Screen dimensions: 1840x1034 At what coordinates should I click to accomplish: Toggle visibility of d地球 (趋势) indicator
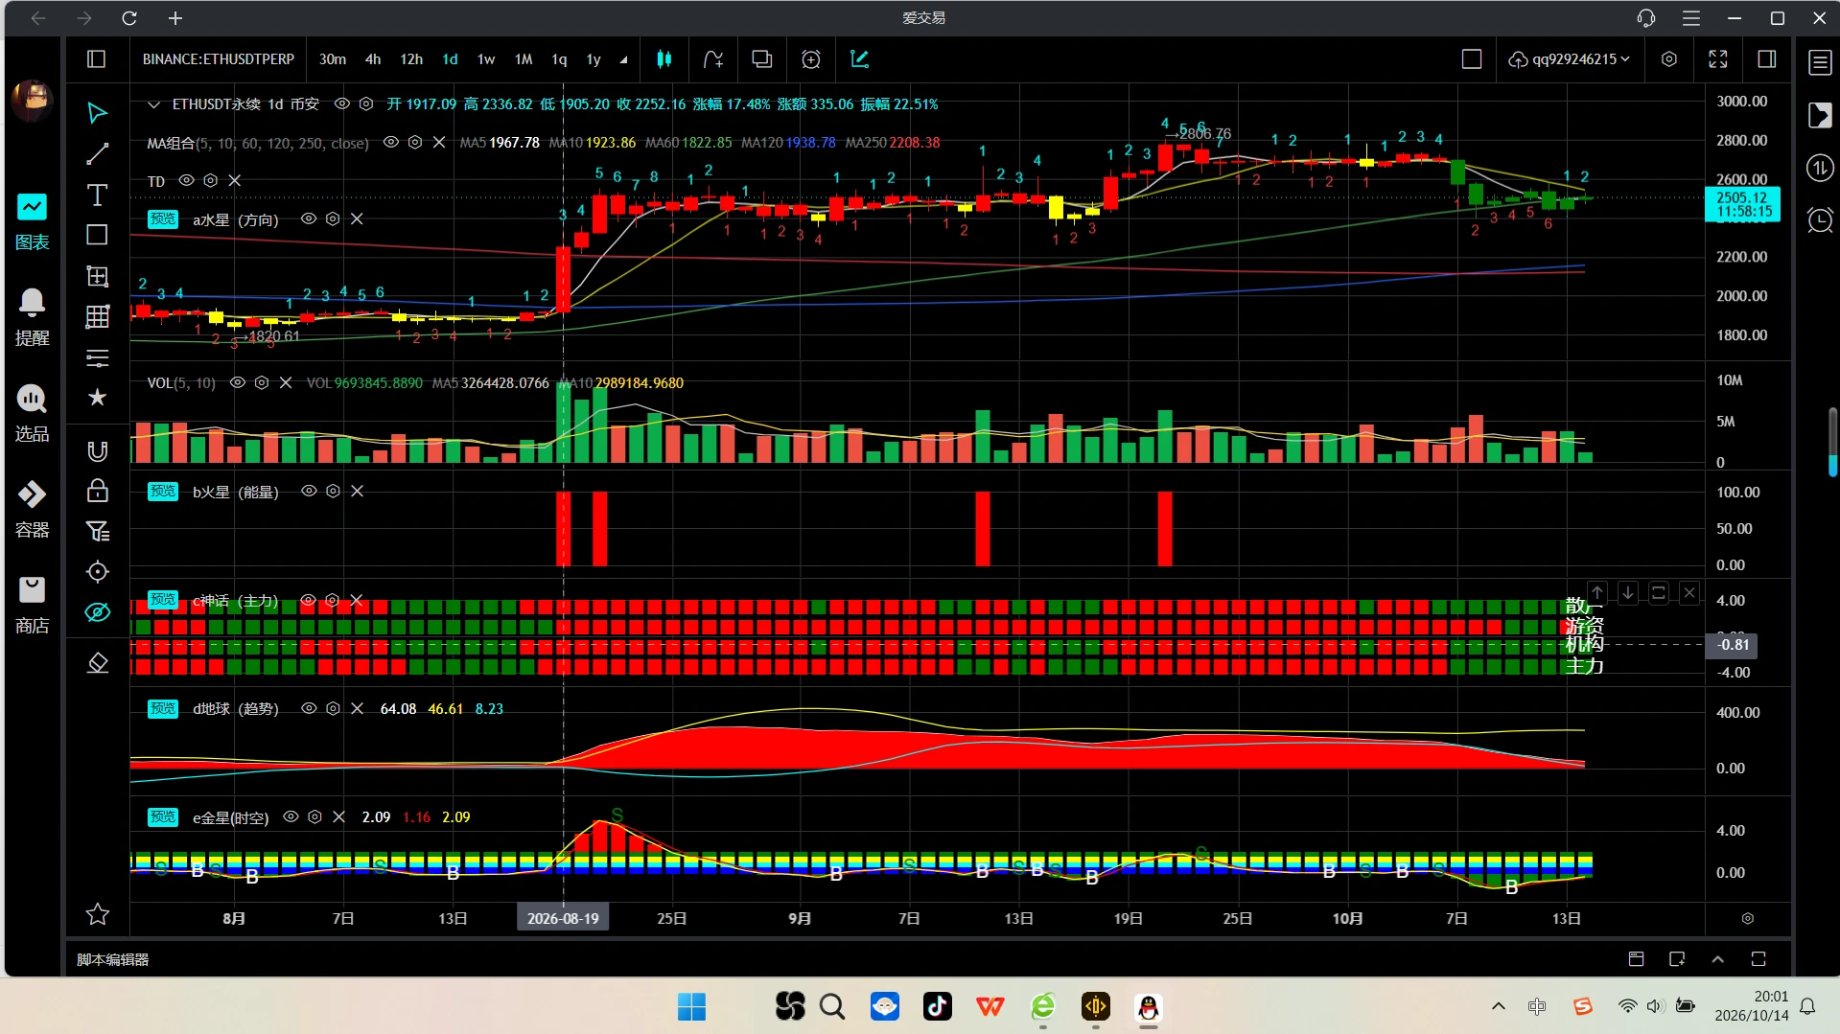click(x=309, y=708)
